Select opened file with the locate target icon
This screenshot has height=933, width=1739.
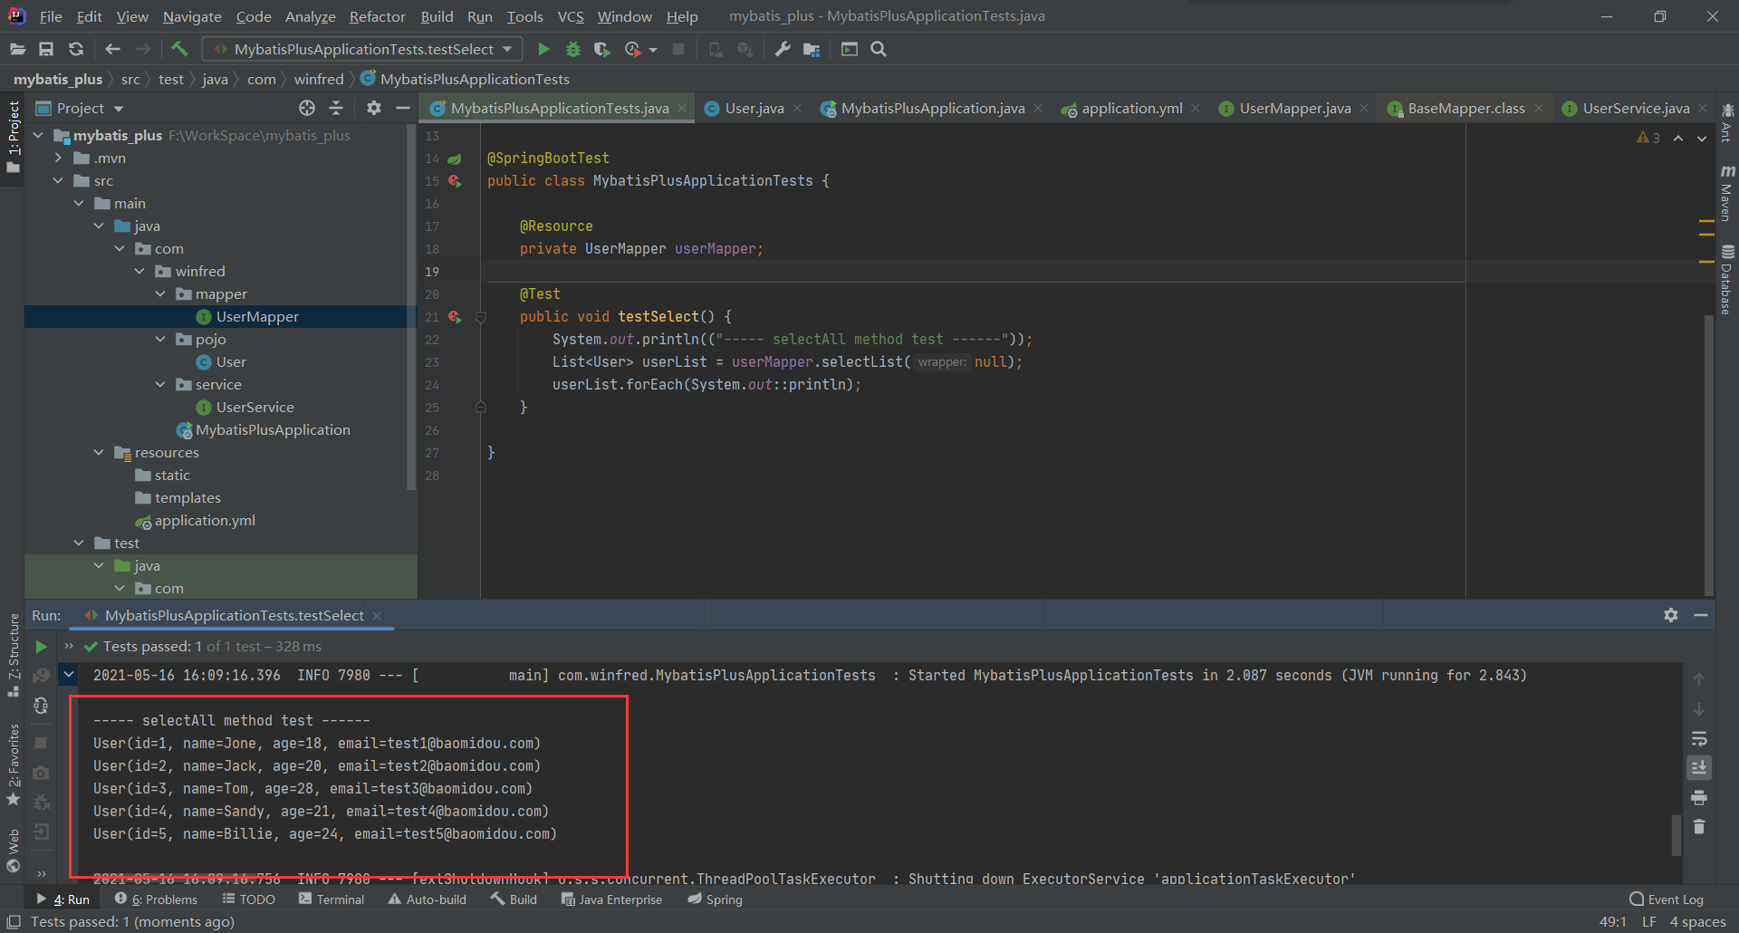pos(307,108)
